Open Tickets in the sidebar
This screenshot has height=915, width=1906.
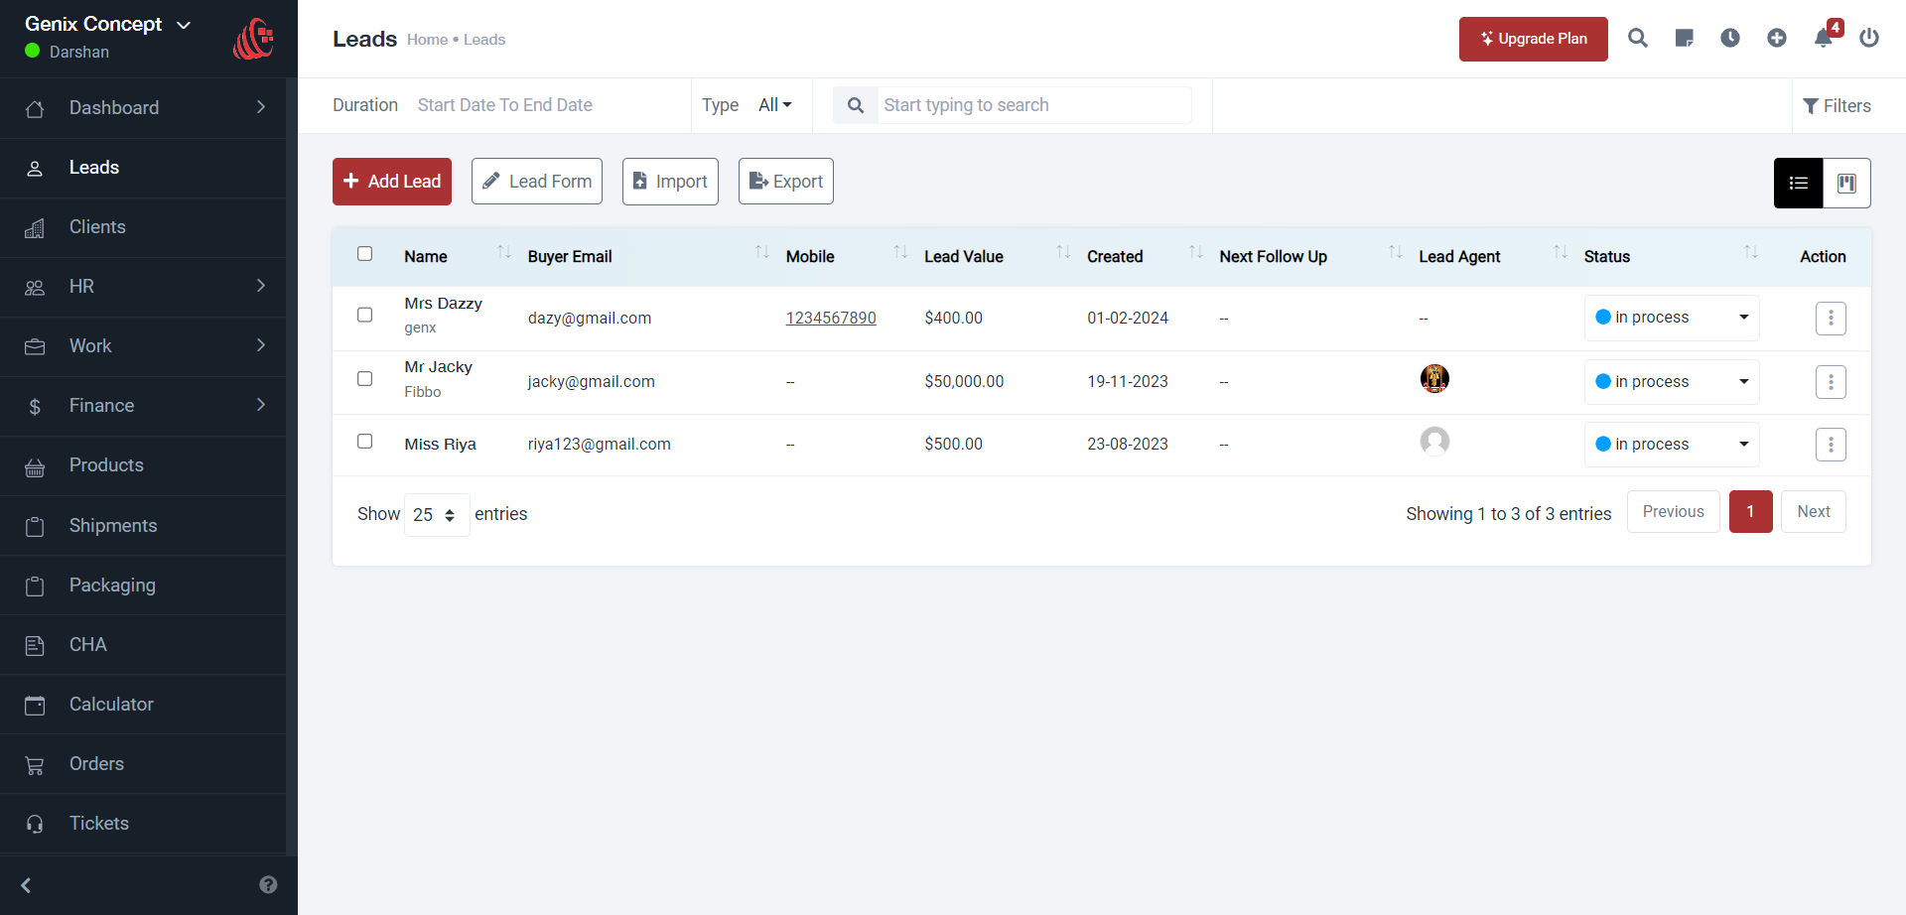tap(143, 824)
